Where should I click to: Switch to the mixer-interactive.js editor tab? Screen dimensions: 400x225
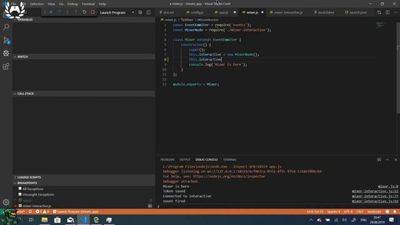(288, 12)
